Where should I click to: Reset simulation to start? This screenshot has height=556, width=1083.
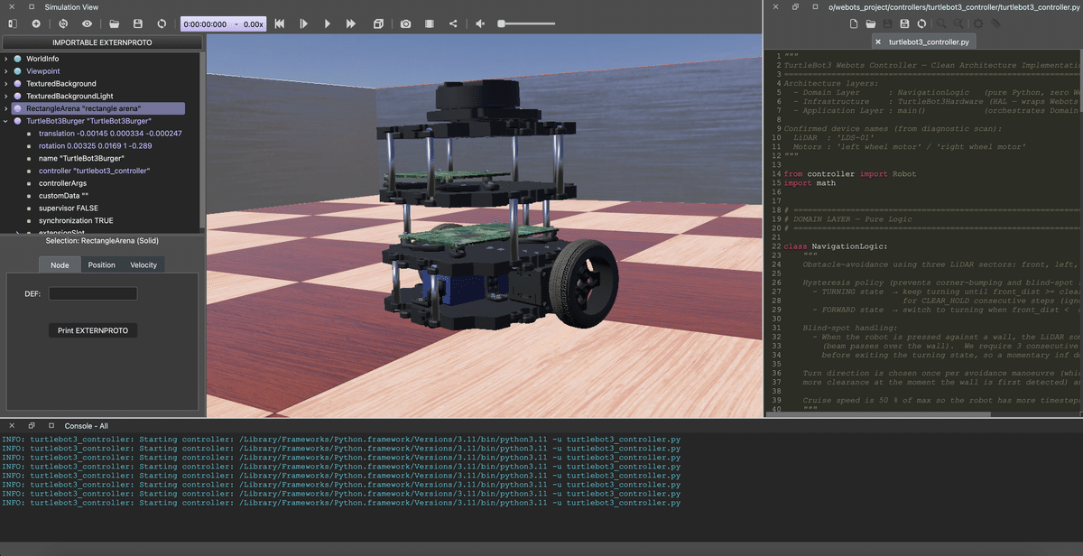[280, 23]
